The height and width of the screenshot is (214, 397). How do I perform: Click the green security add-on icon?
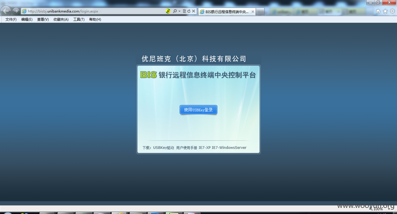point(168,11)
